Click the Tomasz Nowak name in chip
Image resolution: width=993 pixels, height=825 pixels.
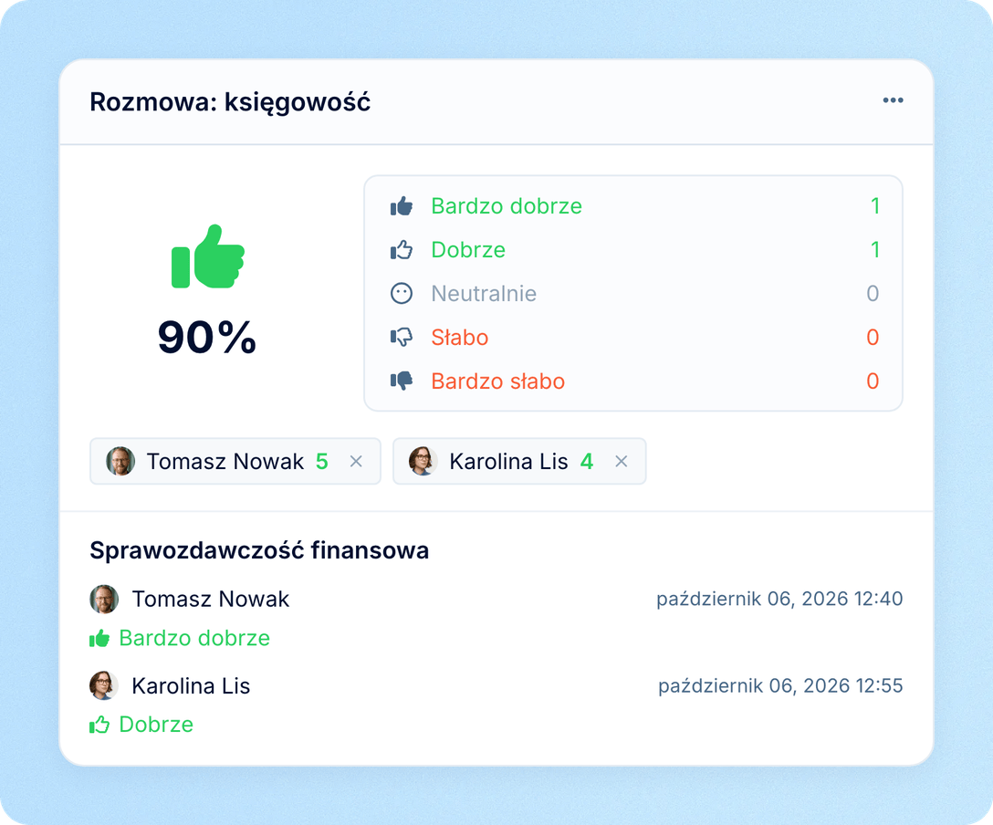click(x=225, y=462)
